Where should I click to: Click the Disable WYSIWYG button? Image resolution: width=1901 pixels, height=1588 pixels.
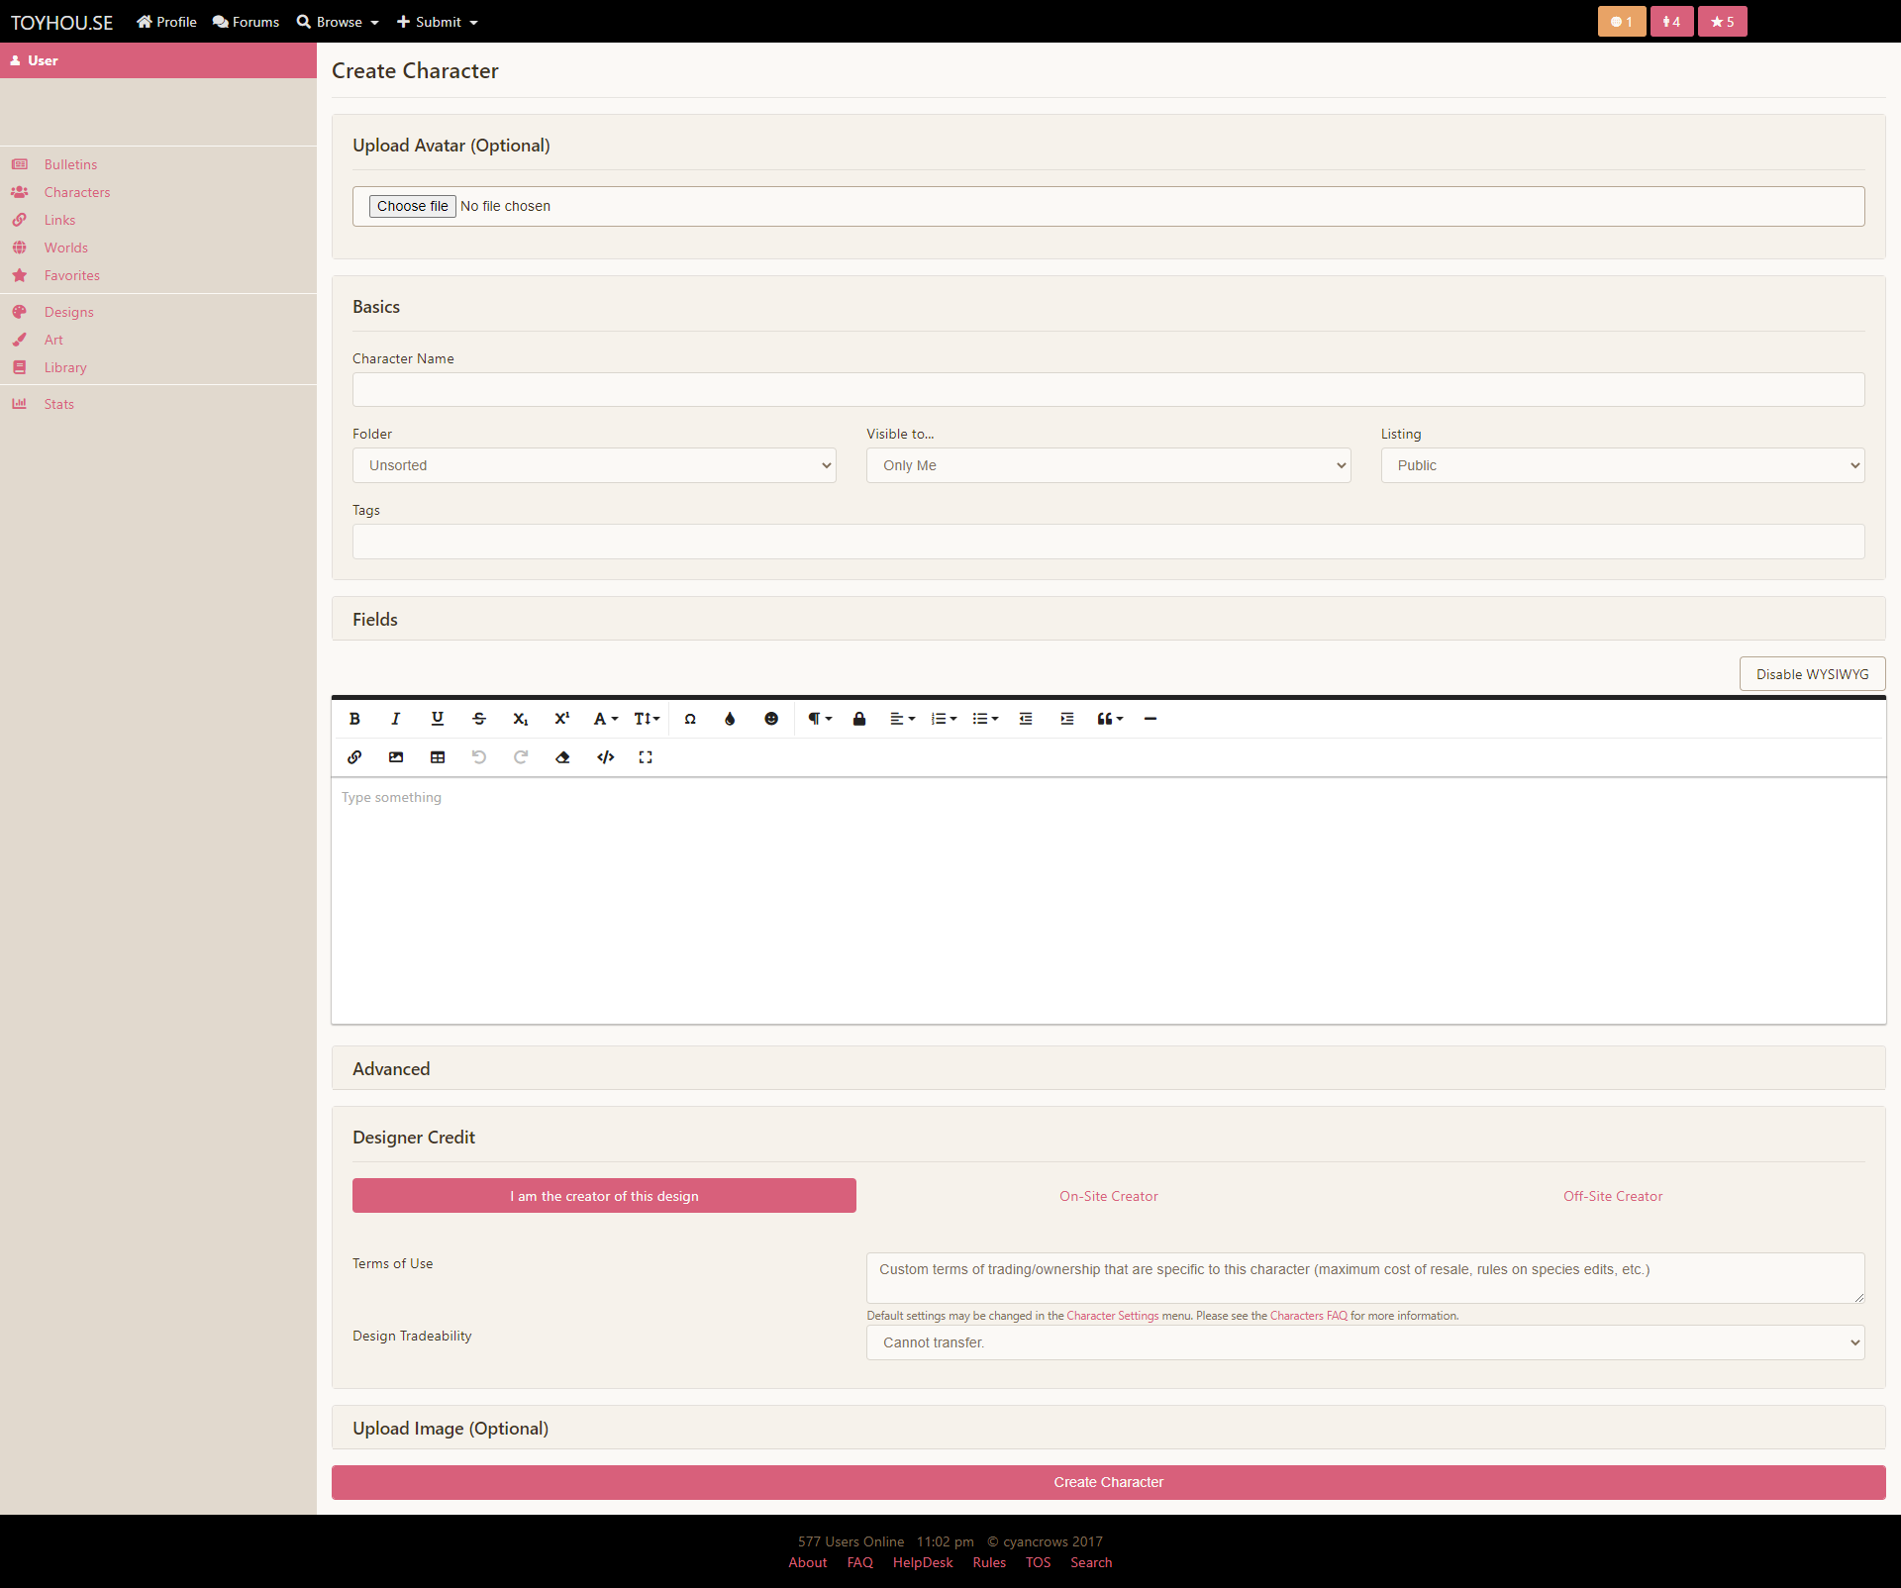[x=1812, y=673]
